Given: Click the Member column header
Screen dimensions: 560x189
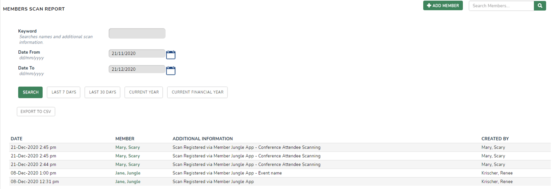Looking at the screenshot, I should [125, 139].
